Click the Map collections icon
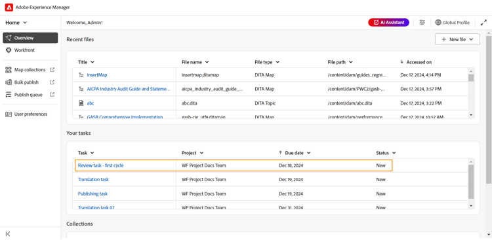The image size is (492, 240). click(9, 70)
